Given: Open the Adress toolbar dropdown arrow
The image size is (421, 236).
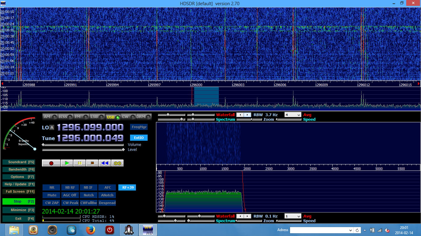Looking at the screenshot, I should pos(351,230).
